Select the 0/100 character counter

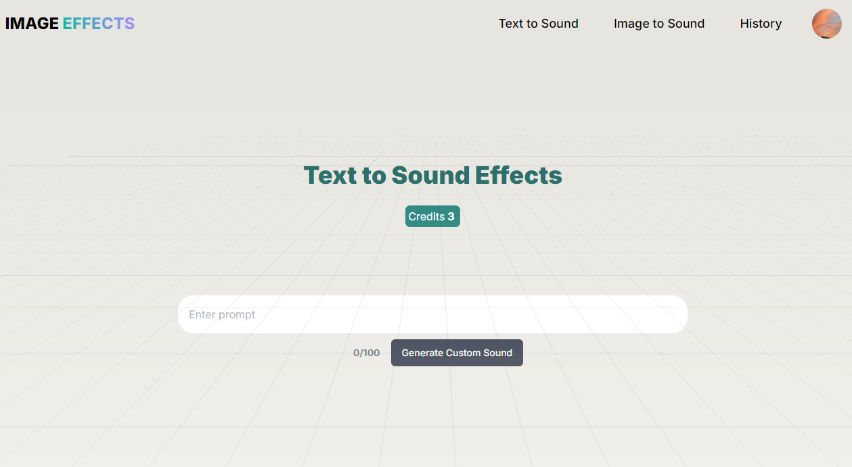click(367, 353)
